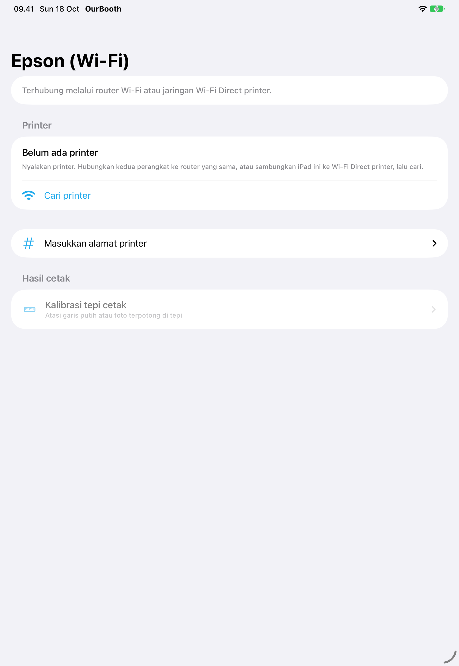Tap the charging battery icon
The width and height of the screenshot is (459, 666).
[x=437, y=9]
